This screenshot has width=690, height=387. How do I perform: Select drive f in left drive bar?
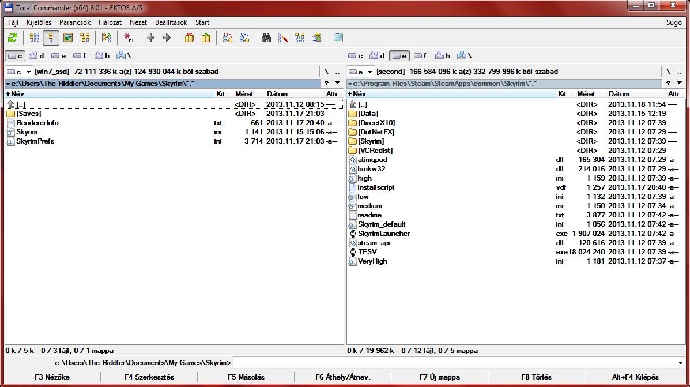80,56
